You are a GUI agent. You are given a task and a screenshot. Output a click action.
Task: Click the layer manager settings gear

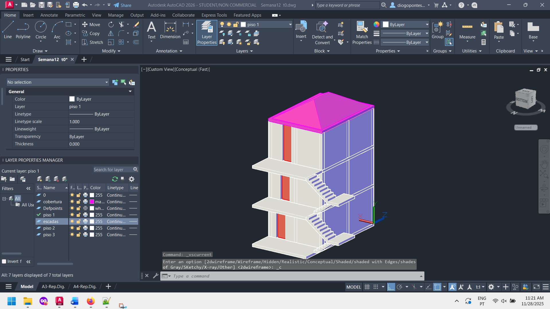[132, 179]
